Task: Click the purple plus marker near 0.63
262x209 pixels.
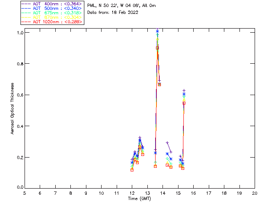Action: [x=184, y=91]
